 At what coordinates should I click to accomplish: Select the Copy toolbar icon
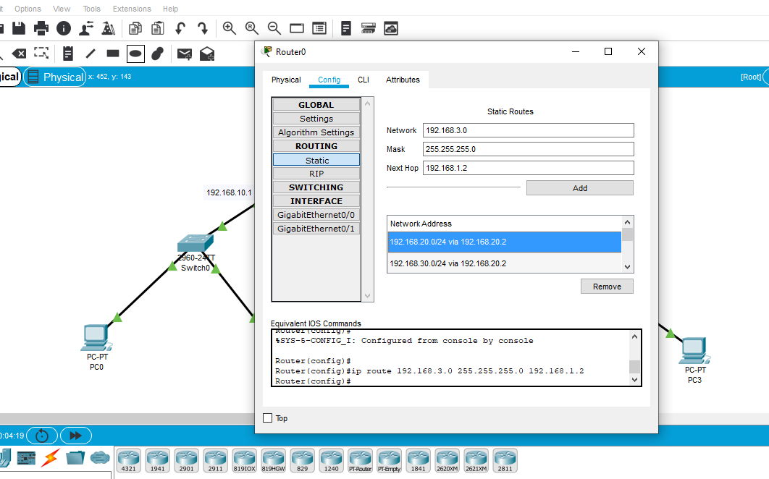(135, 28)
